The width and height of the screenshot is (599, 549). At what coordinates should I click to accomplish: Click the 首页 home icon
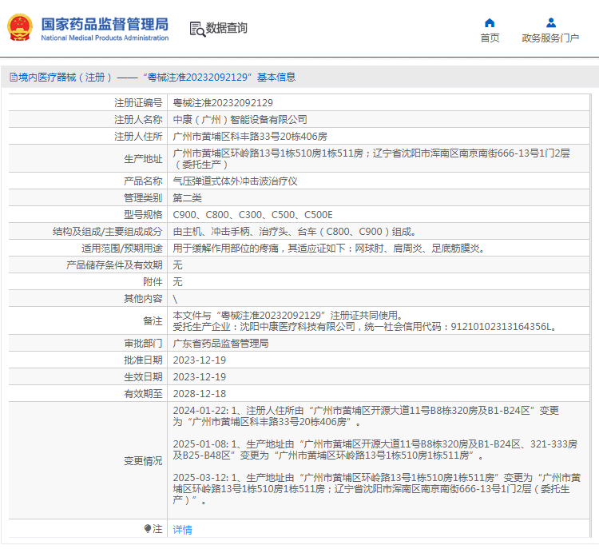(x=490, y=23)
